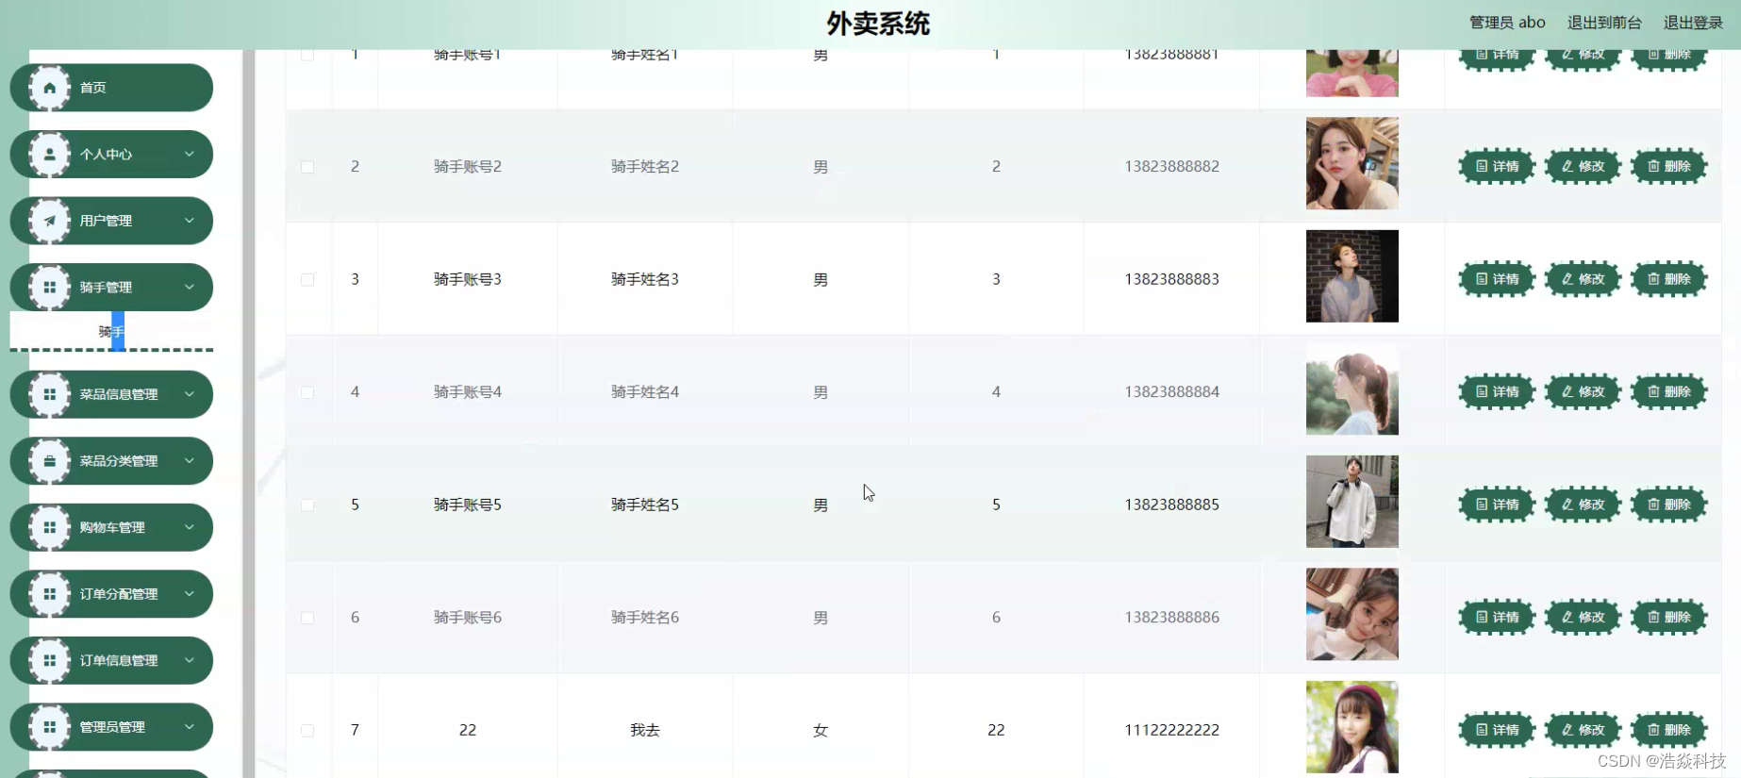1741x778 pixels.
Task: Open the 订单信息管理 menu label
Action: pyautogui.click(x=119, y=660)
